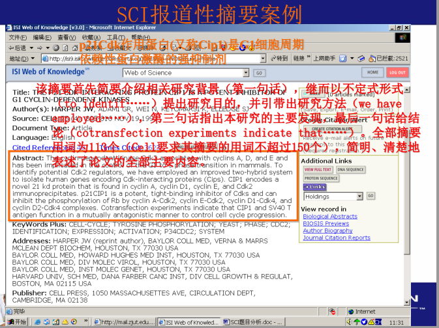Click the ISI Web of Knowledge logo
The height and width of the screenshot is (328, 439).
click(x=50, y=72)
